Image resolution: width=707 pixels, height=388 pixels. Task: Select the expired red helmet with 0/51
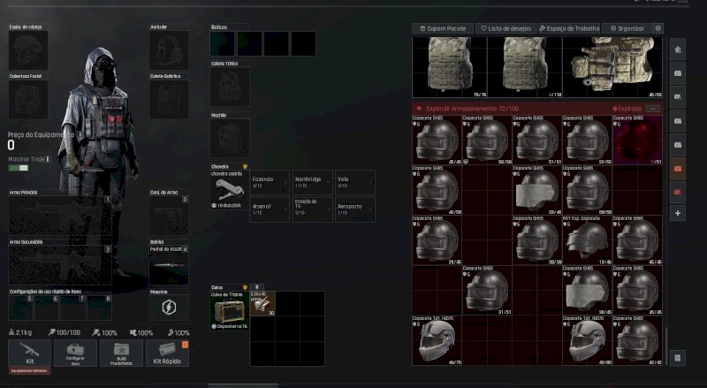(637, 141)
